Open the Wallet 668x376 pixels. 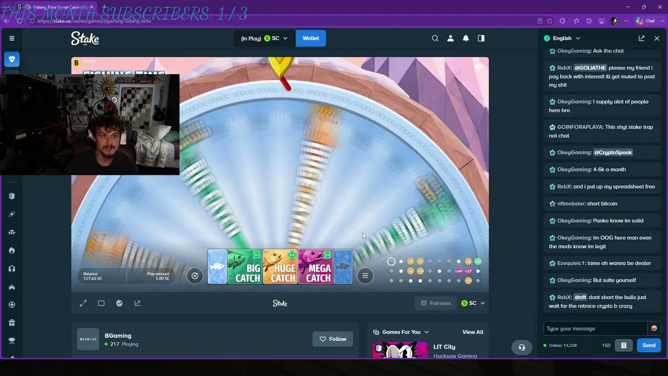pos(311,38)
